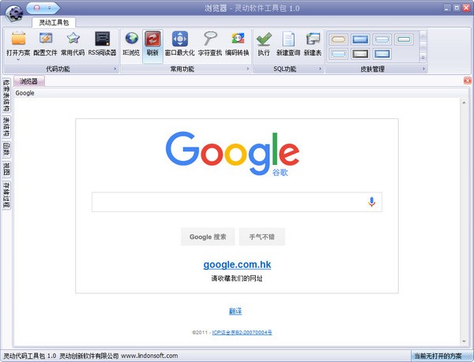Open the 表结构 side panel tab

point(6,127)
